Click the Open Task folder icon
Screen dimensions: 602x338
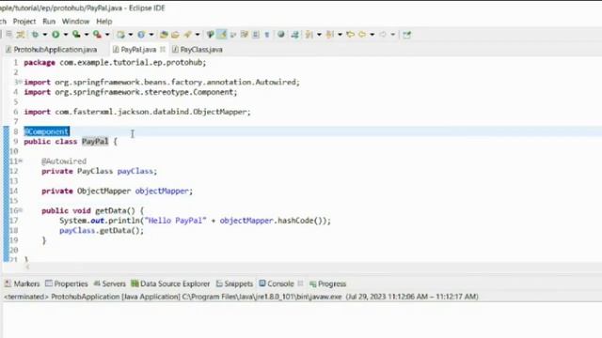175,35
